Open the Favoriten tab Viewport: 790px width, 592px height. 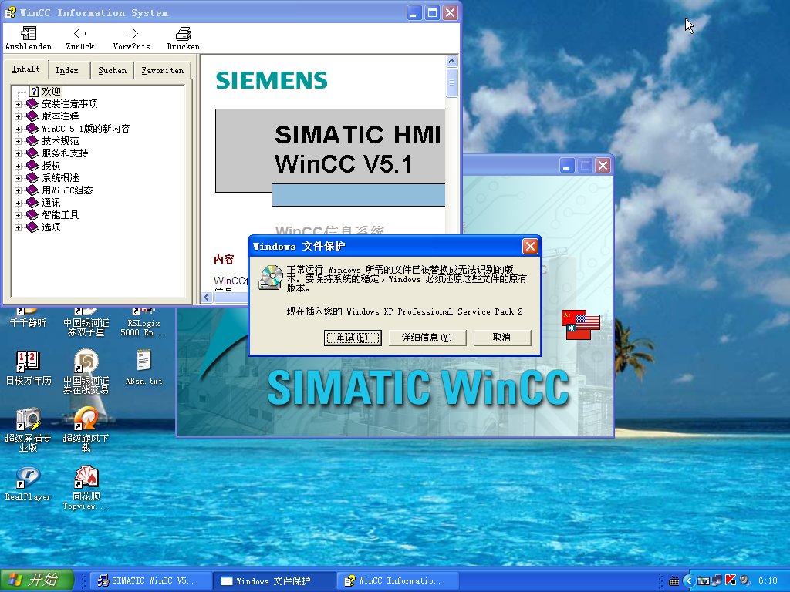(x=163, y=70)
